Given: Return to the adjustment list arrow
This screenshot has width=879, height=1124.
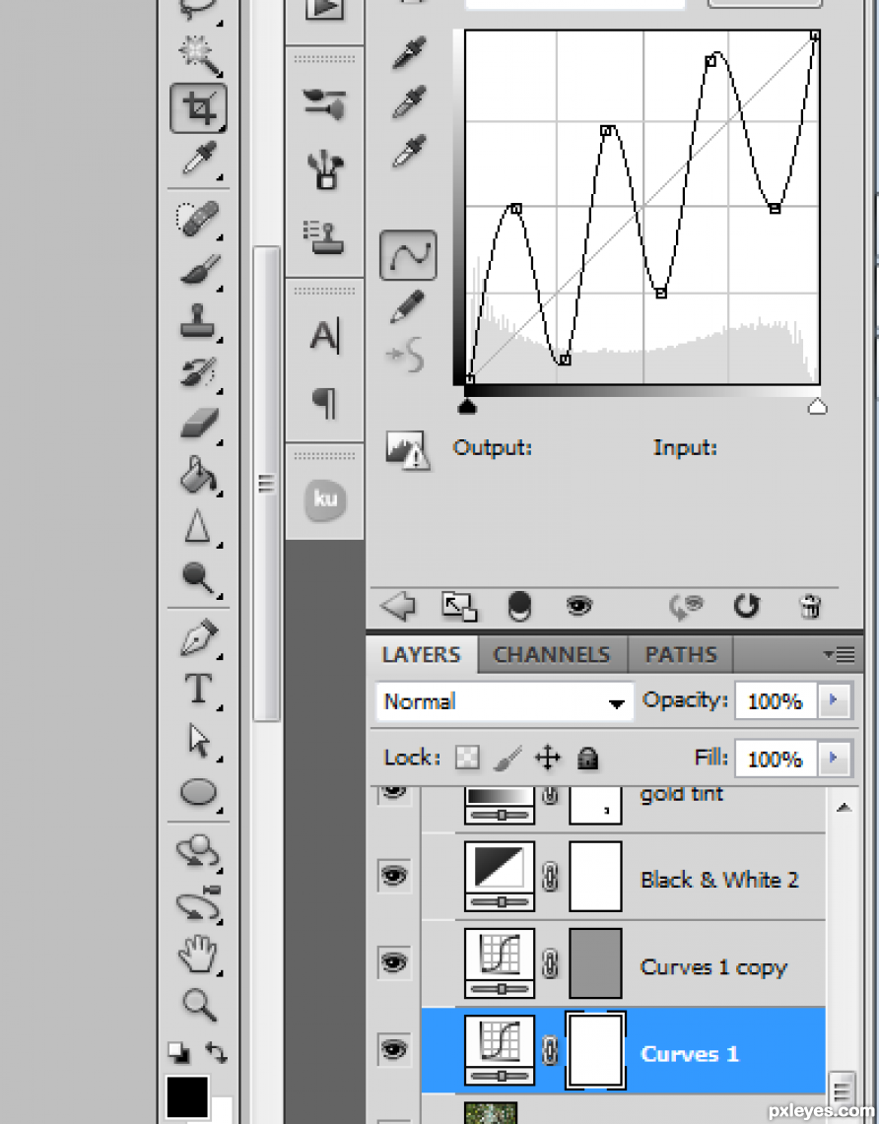Looking at the screenshot, I should 398,607.
